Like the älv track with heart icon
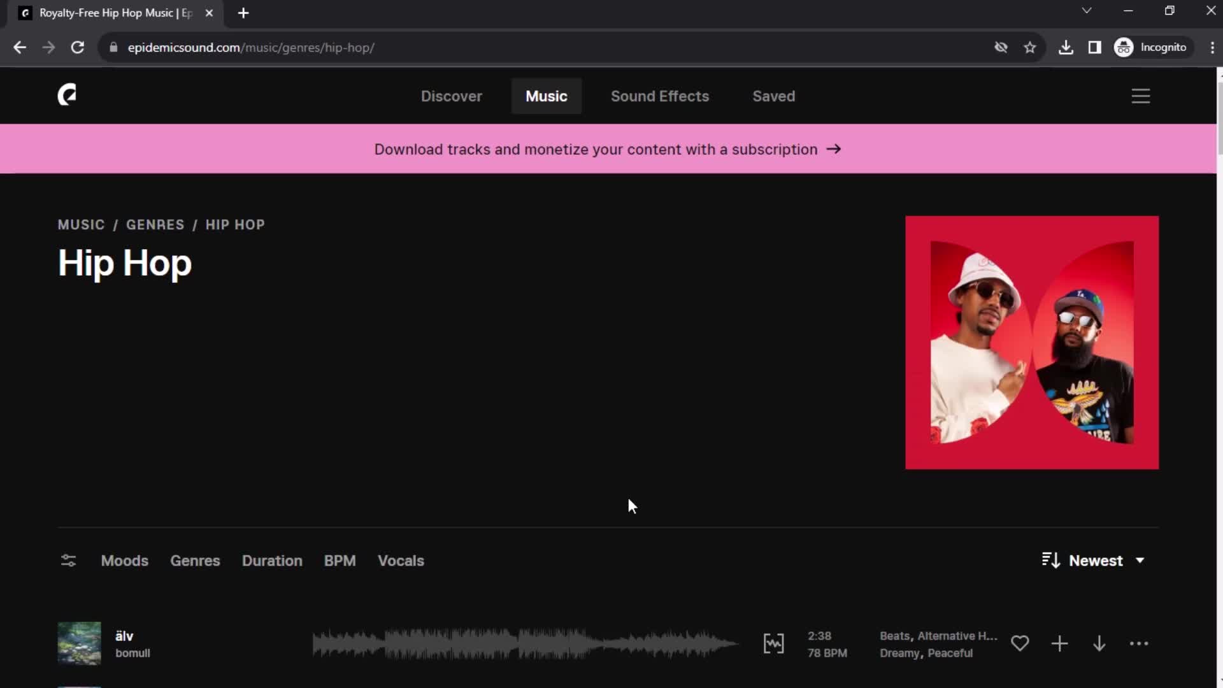This screenshot has width=1223, height=688. click(x=1020, y=643)
